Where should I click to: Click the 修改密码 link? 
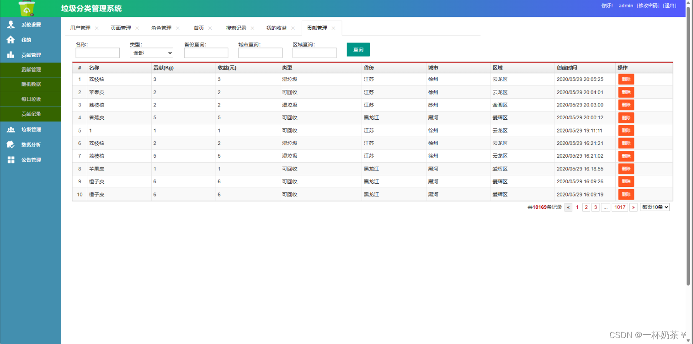[x=649, y=5]
